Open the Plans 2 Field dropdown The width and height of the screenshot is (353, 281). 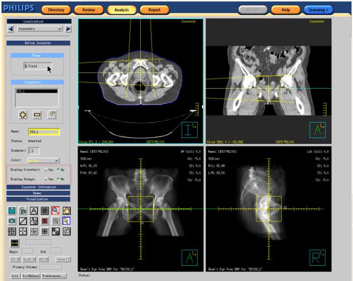coord(38,66)
